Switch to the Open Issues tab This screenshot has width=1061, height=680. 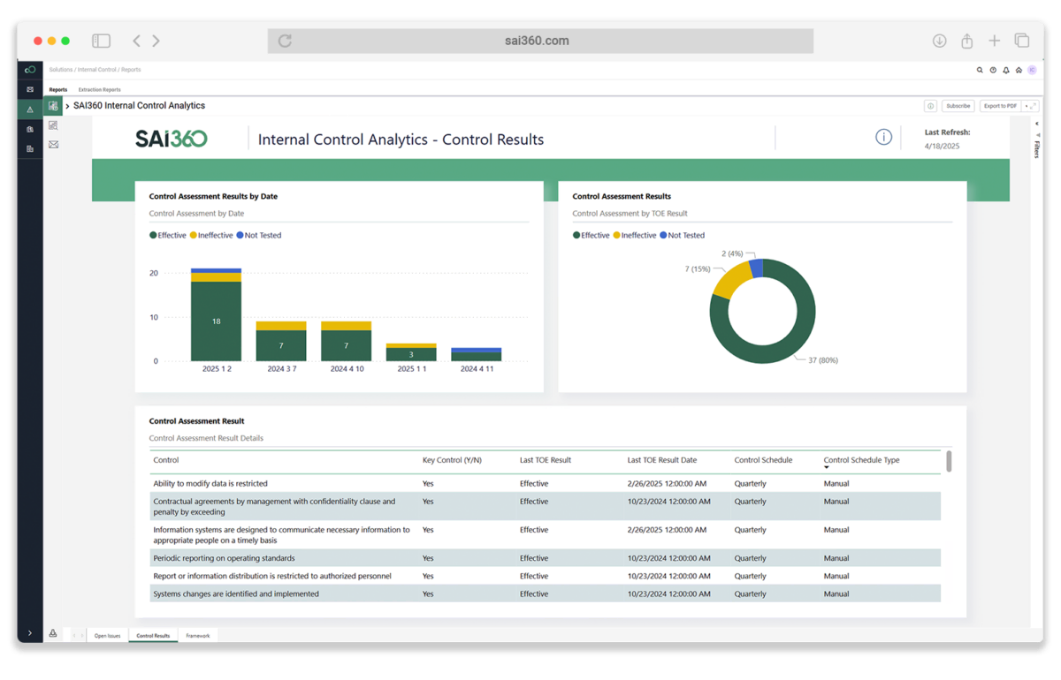tap(107, 636)
